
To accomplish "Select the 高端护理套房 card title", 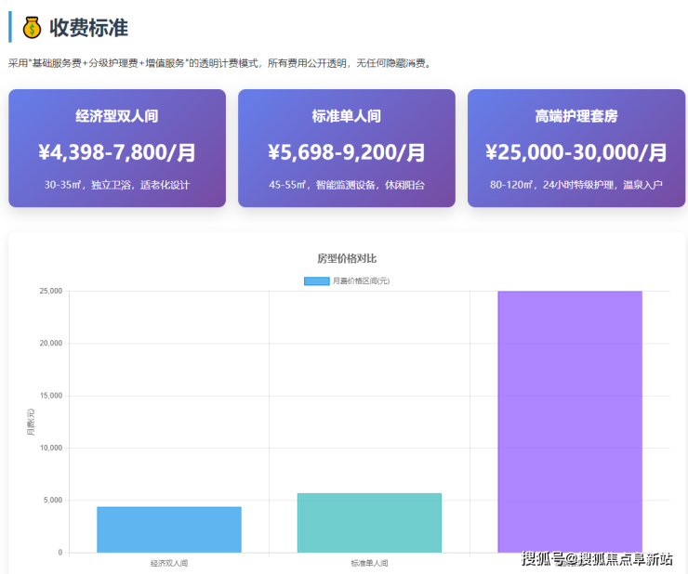I will [576, 116].
